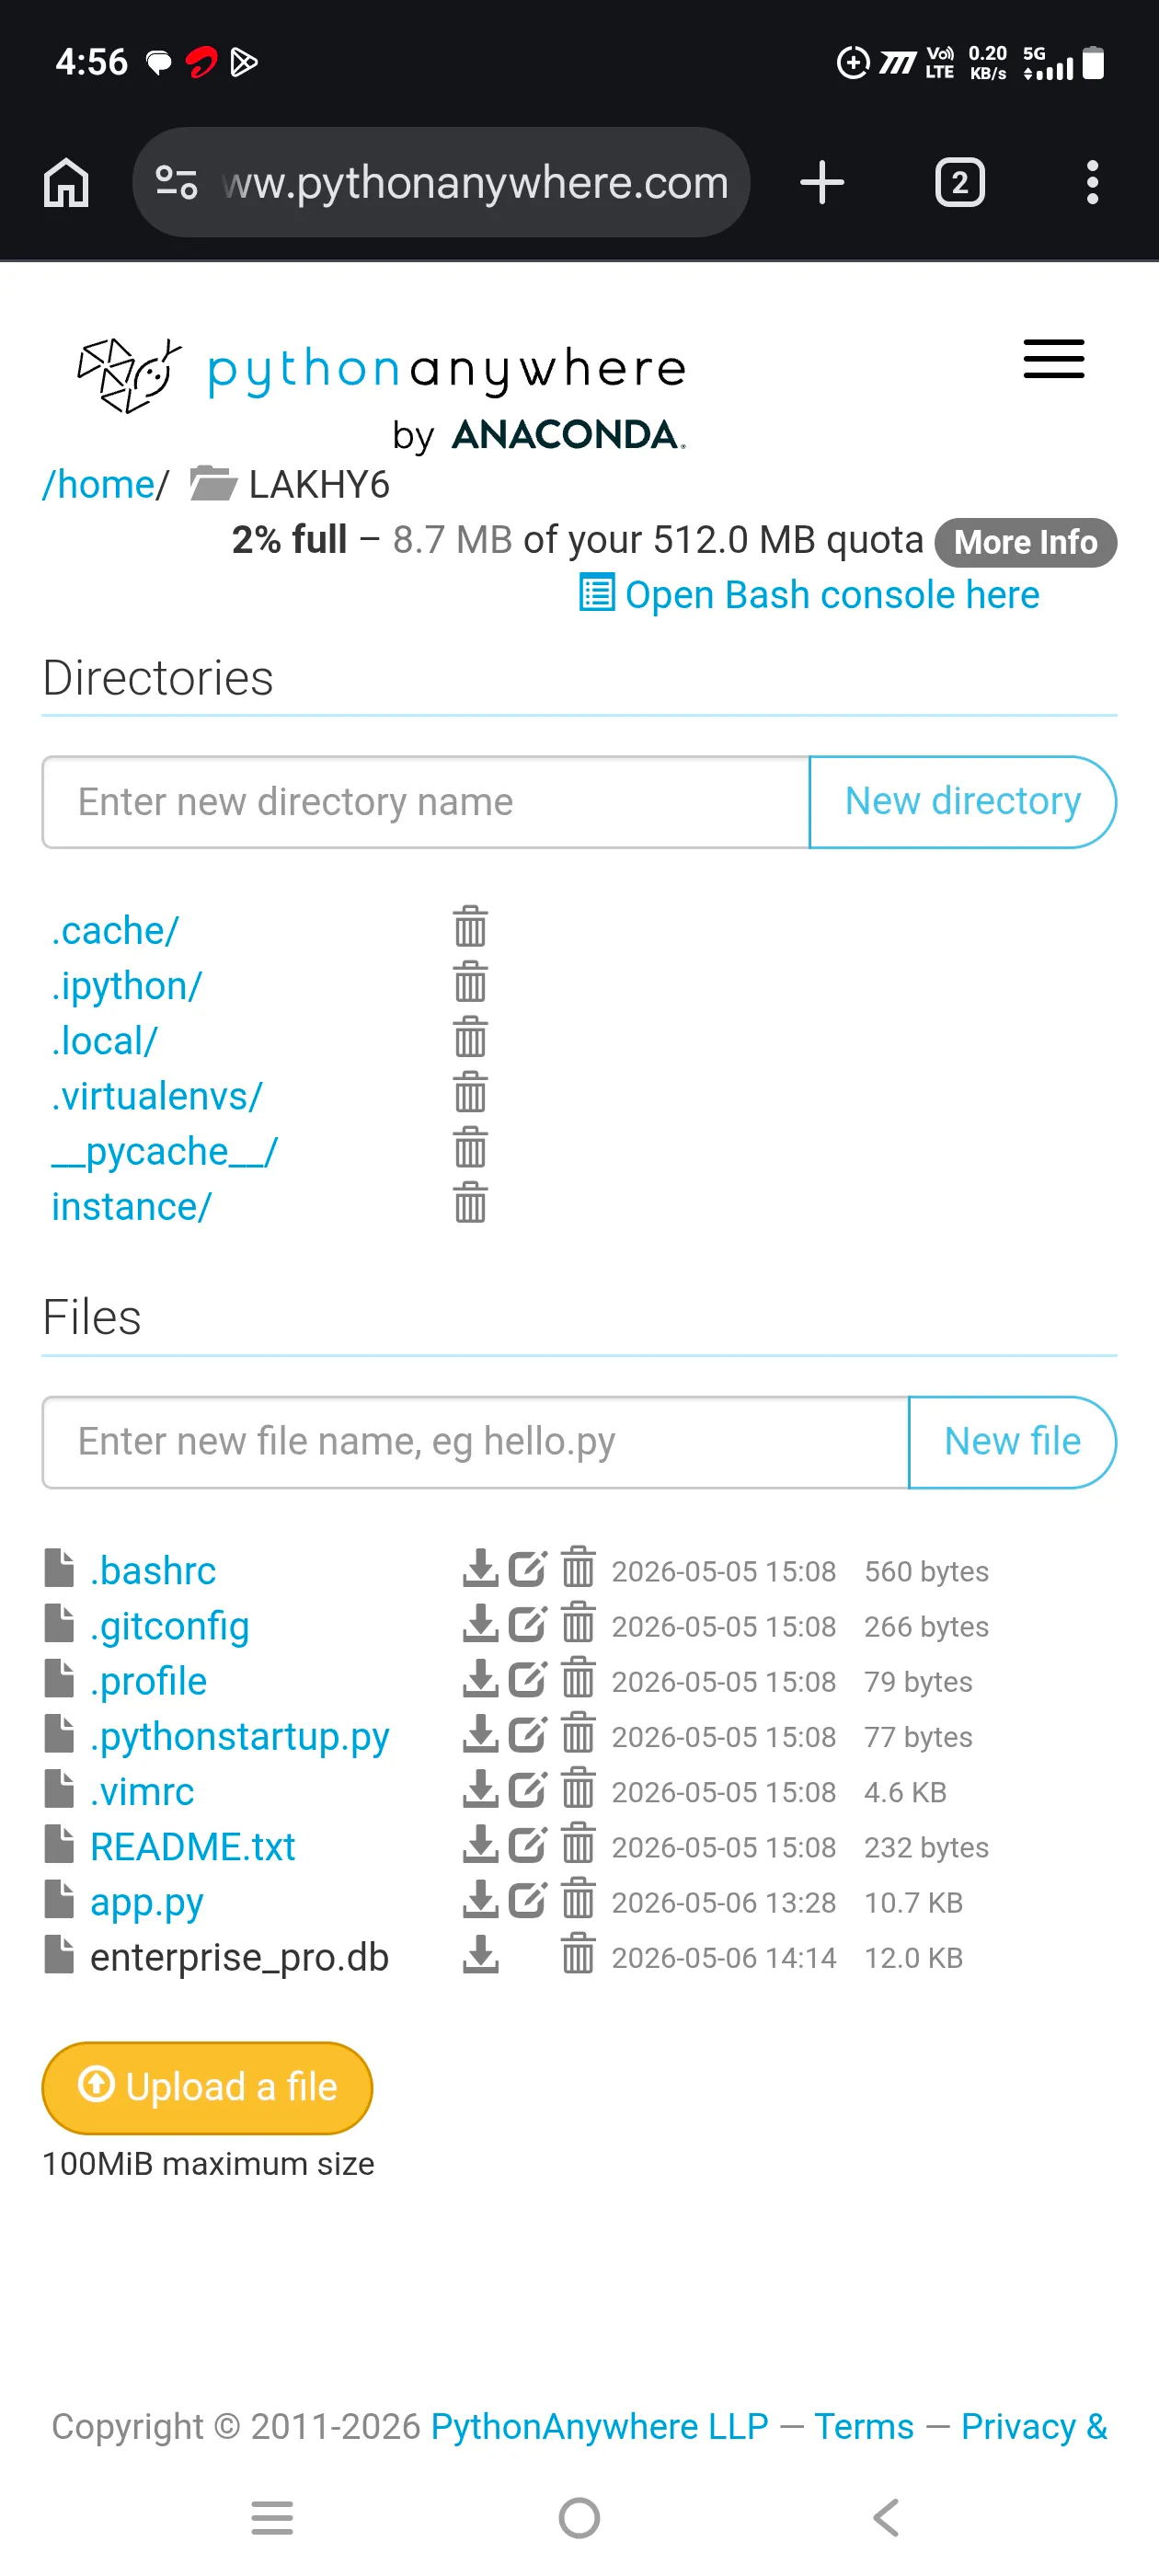
Task: Tap the site settings icon in address bar
Action: tap(176, 183)
